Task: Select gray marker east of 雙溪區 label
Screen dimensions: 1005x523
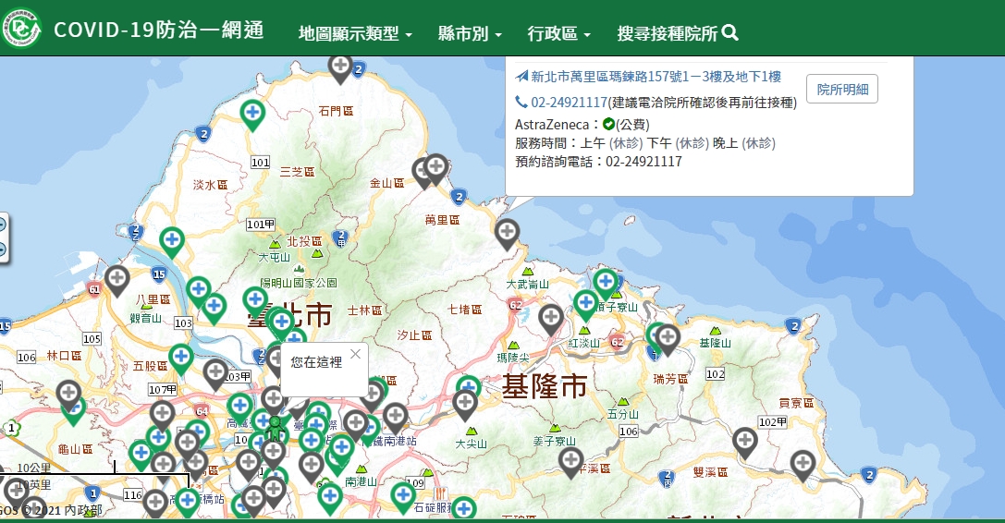Action: point(803,466)
